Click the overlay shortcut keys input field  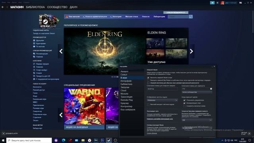pos(162,89)
